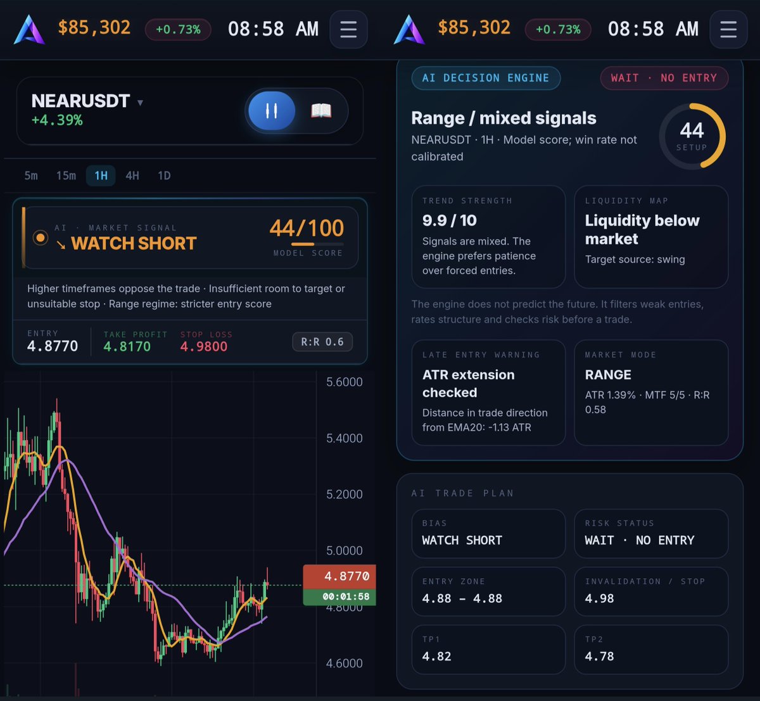Screen dimensions: 760x701
Task: Switch to the 5m timeframe
Action: pyautogui.click(x=31, y=175)
